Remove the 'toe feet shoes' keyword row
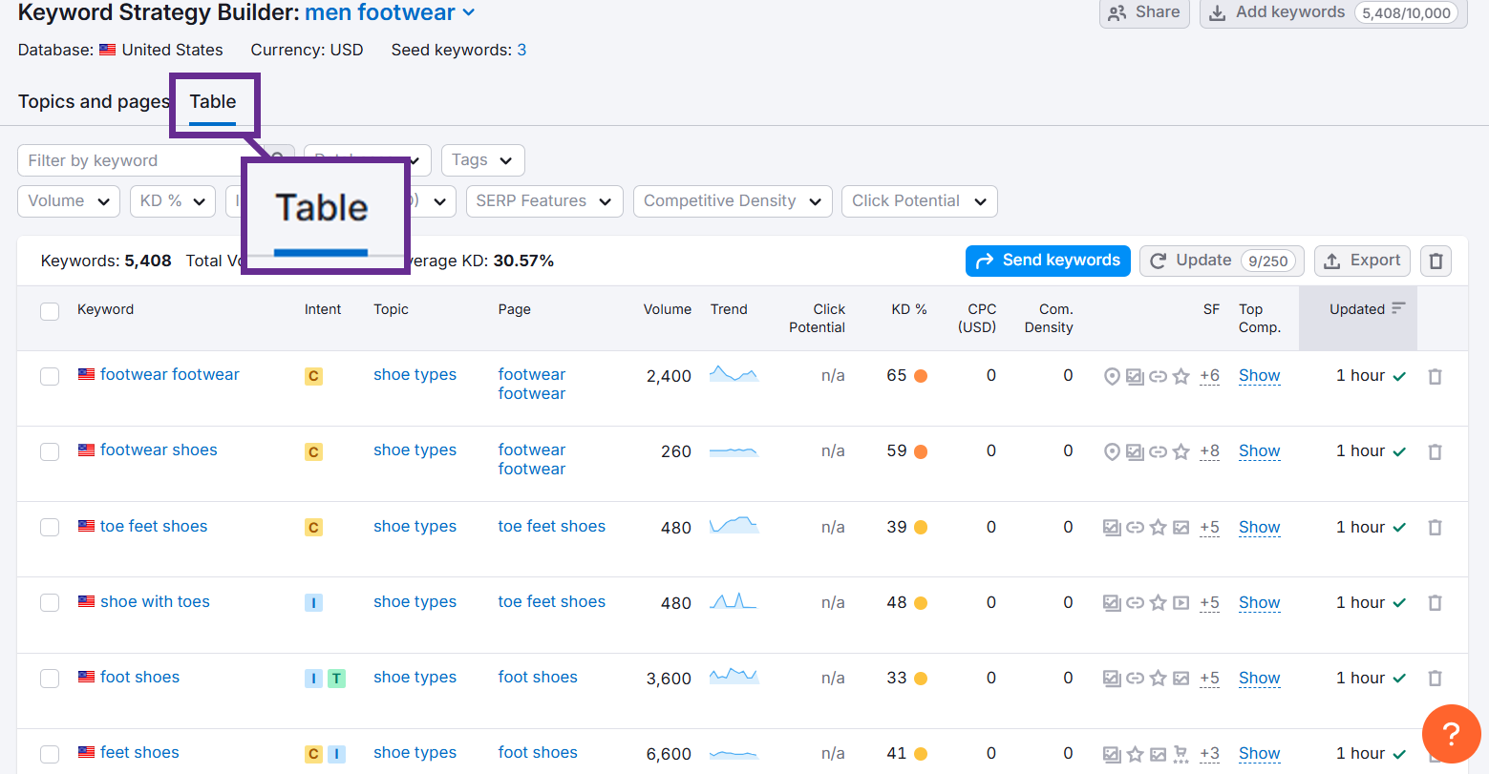1489x774 pixels. point(1435,527)
